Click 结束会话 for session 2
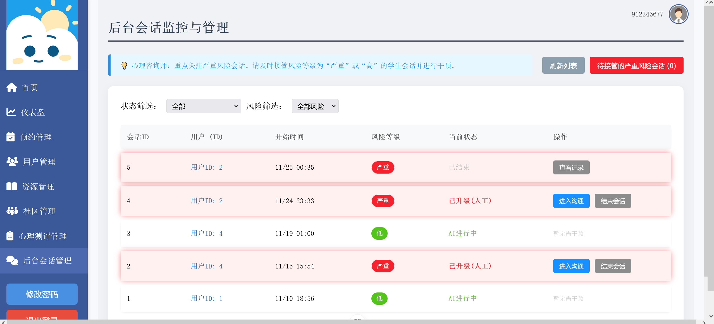Viewport: 714px width, 324px height. point(613,266)
